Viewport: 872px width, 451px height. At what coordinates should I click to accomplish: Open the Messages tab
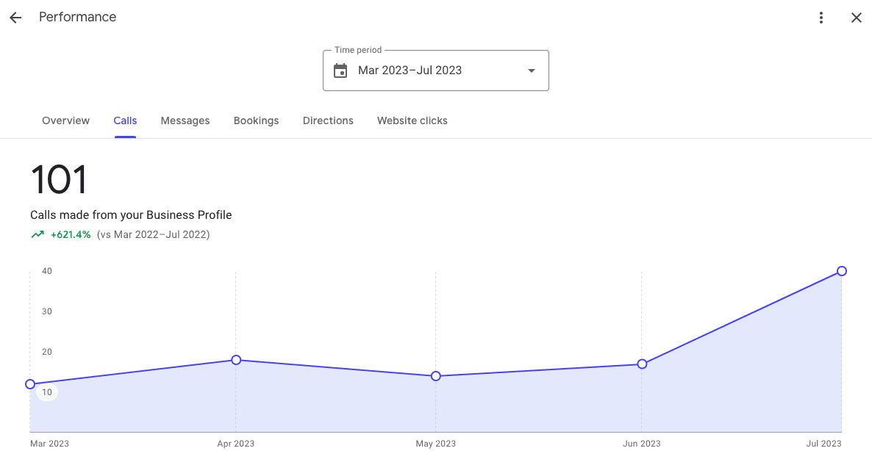click(x=185, y=120)
